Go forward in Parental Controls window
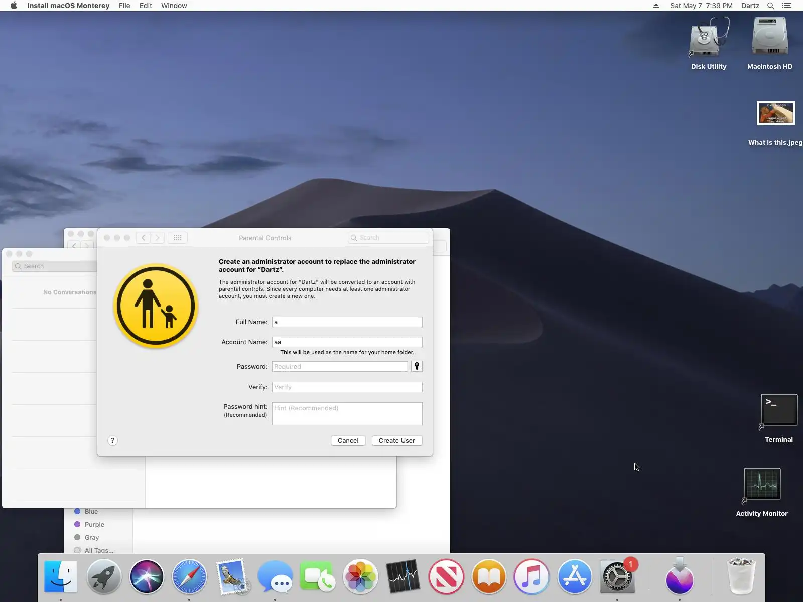The image size is (803, 602). (158, 238)
